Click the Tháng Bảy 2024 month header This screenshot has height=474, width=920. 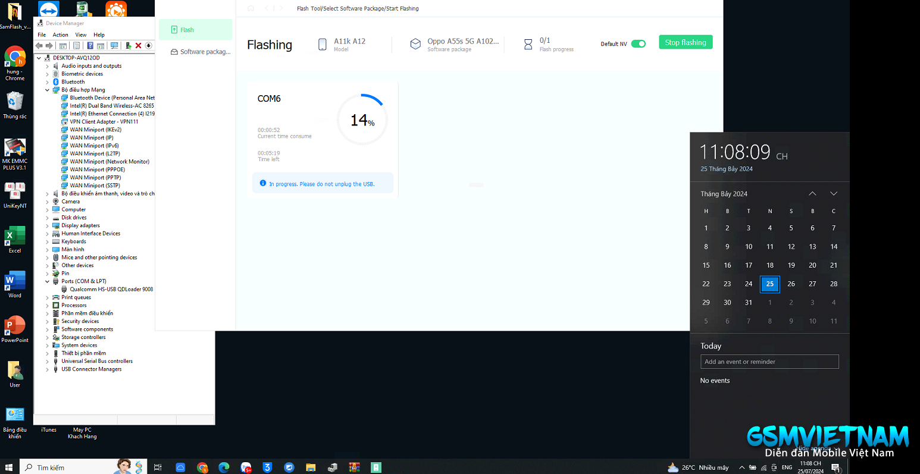point(724,194)
